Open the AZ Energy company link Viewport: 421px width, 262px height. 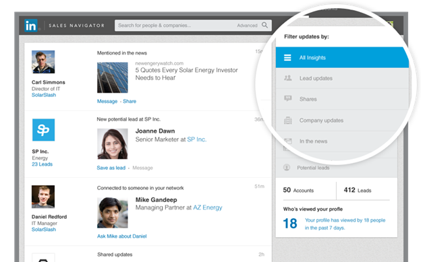click(208, 207)
